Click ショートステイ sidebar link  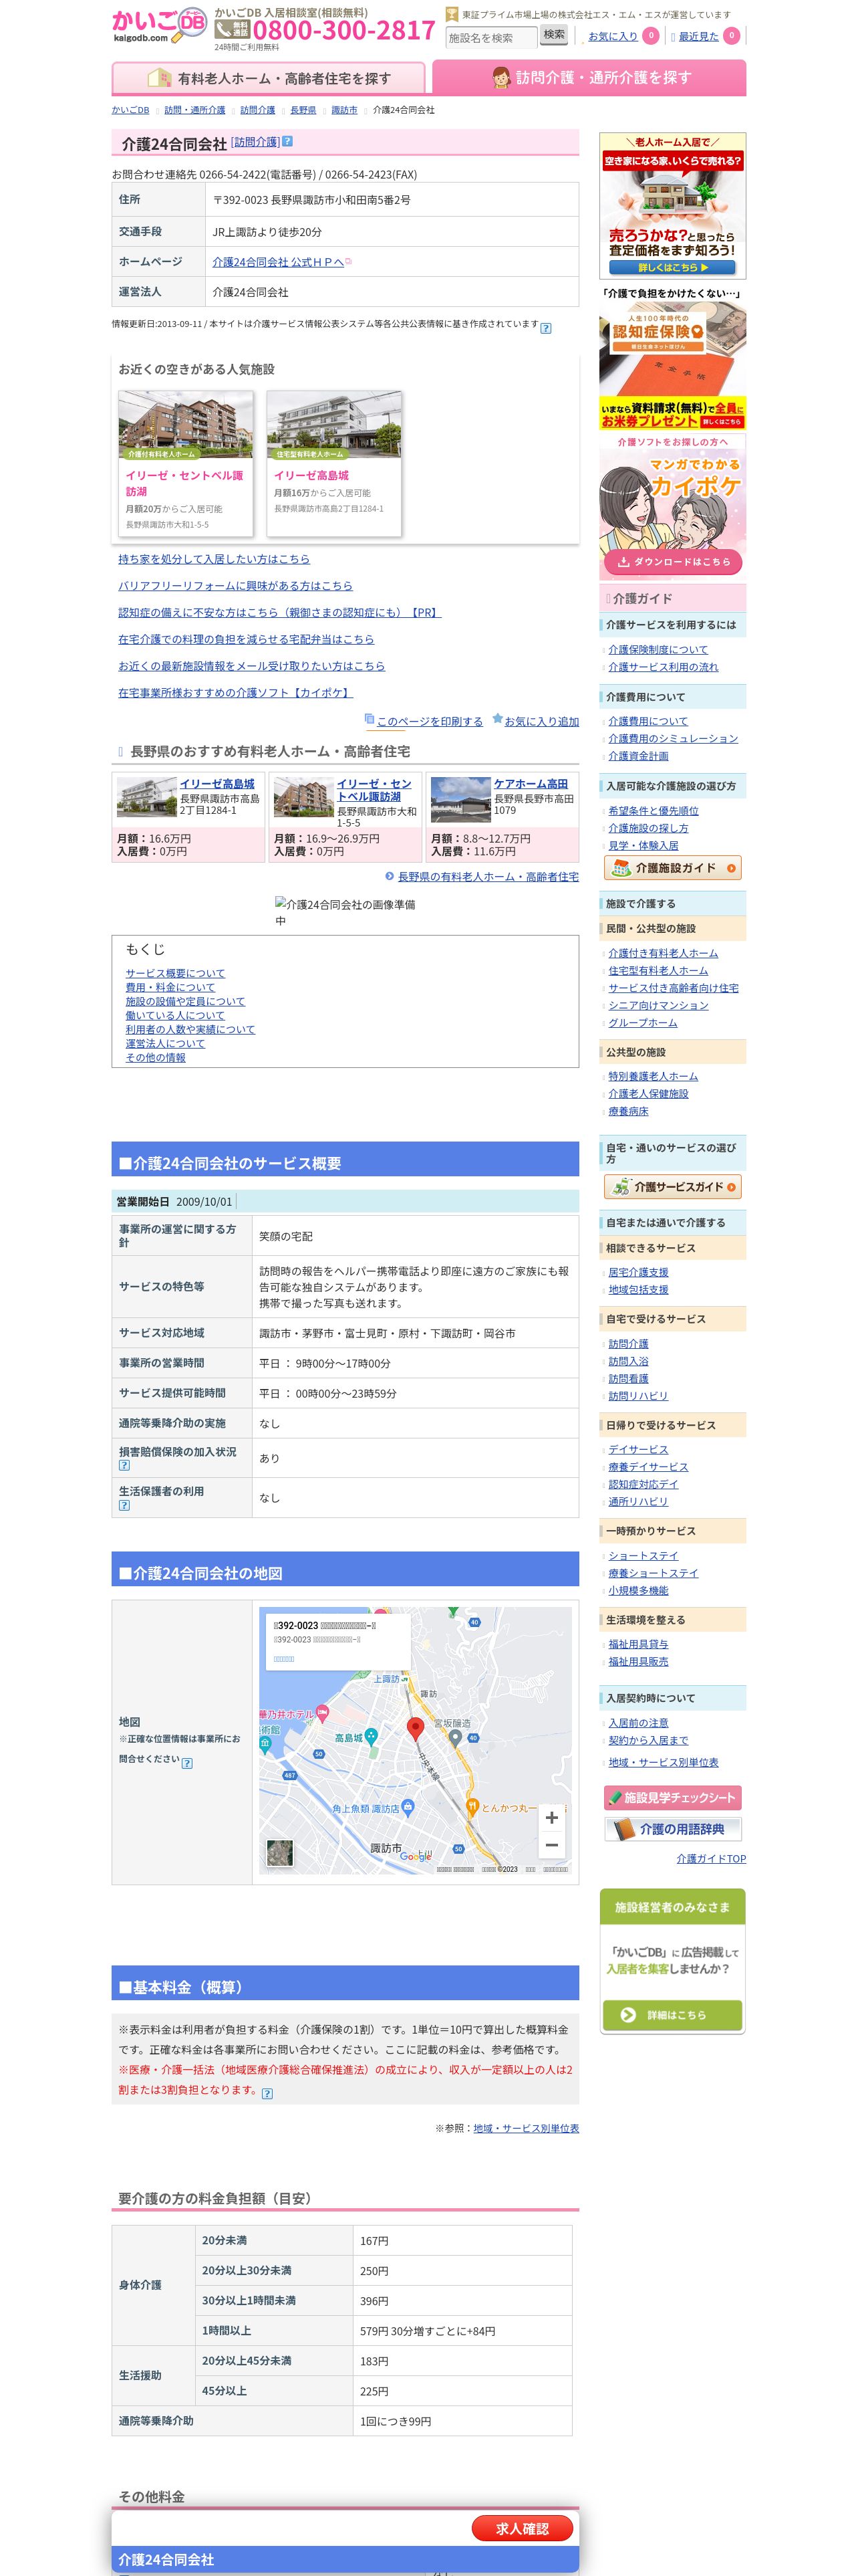(643, 1556)
